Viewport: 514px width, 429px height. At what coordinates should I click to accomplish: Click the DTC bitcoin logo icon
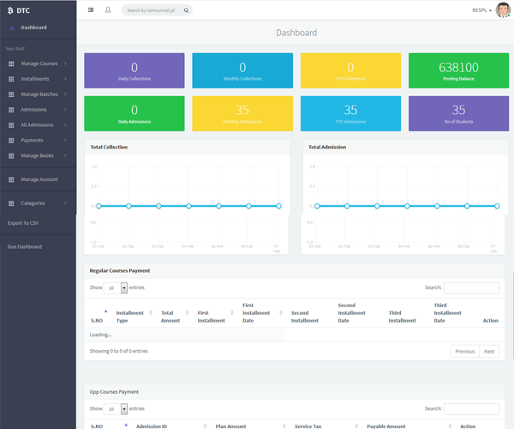point(9,10)
